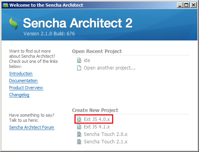This screenshot has height=152, width=199.
Task: Open the Documentation link
Action: [x=24, y=81]
